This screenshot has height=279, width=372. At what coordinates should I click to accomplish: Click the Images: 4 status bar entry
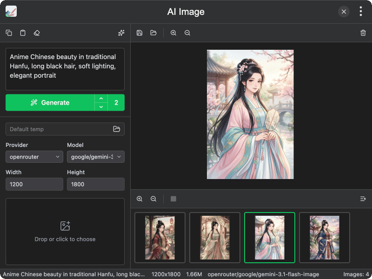point(356,274)
